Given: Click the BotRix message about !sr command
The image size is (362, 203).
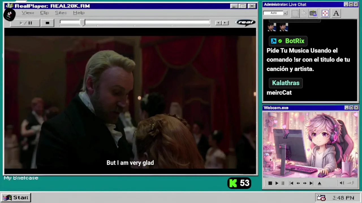Looking at the screenshot, I should [x=308, y=60].
